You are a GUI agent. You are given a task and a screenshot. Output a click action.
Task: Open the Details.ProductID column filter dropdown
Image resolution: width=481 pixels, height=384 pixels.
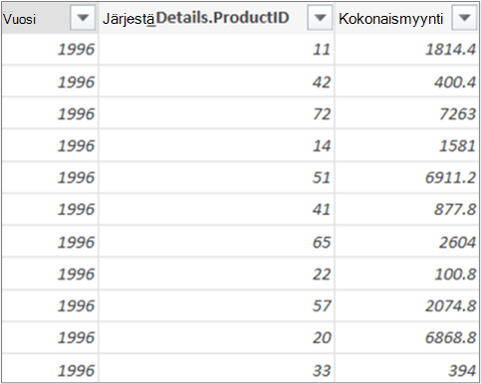coord(320,18)
